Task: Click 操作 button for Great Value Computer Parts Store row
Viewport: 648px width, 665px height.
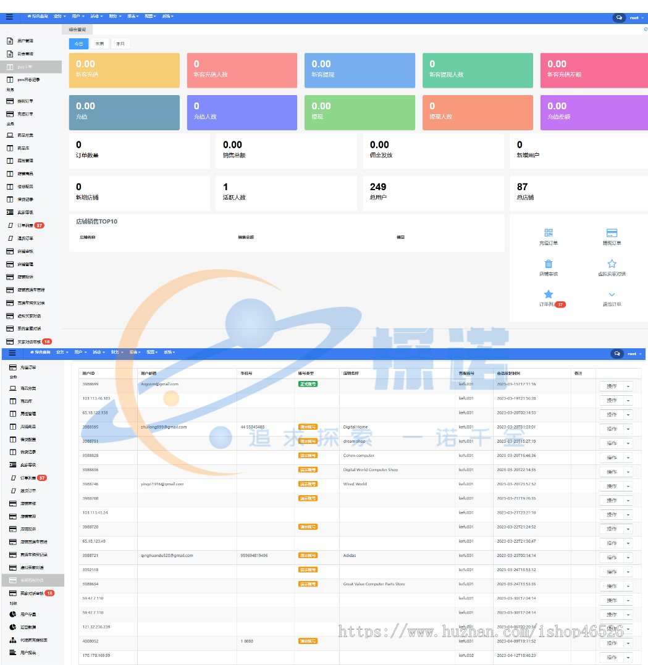Action: click(x=612, y=587)
